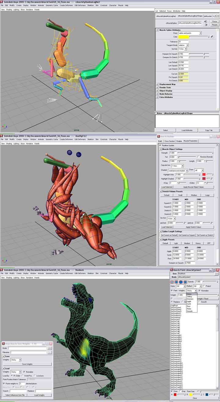Click the Strength slider in Muscle Builder

196,153
